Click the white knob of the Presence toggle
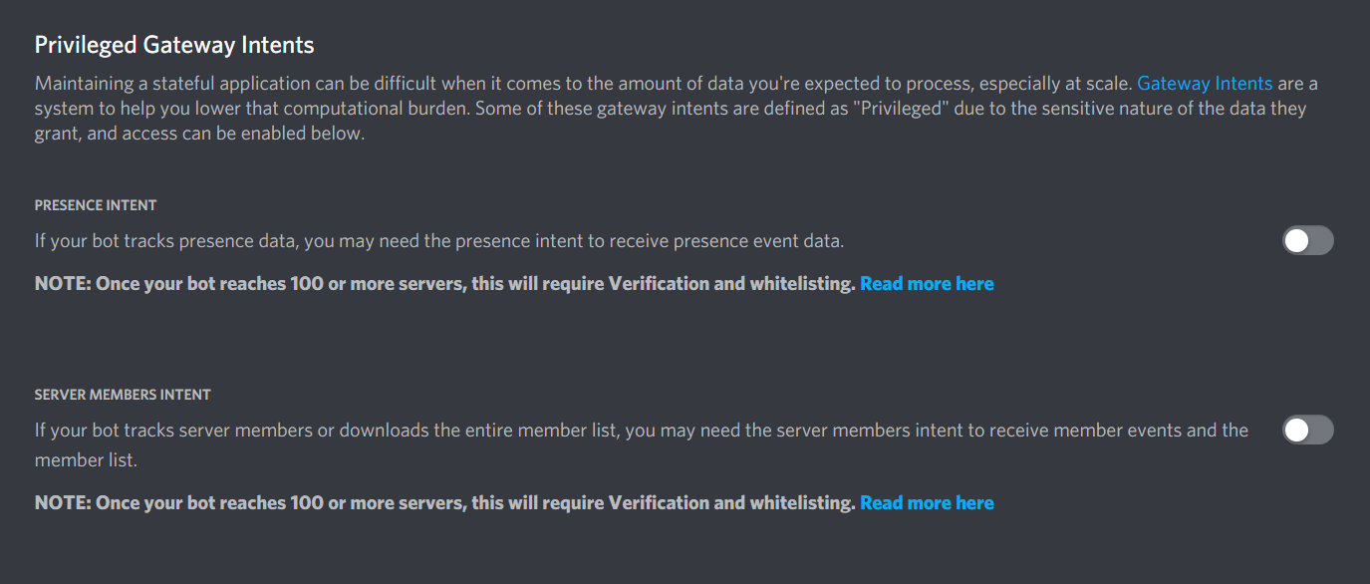 click(x=1296, y=241)
